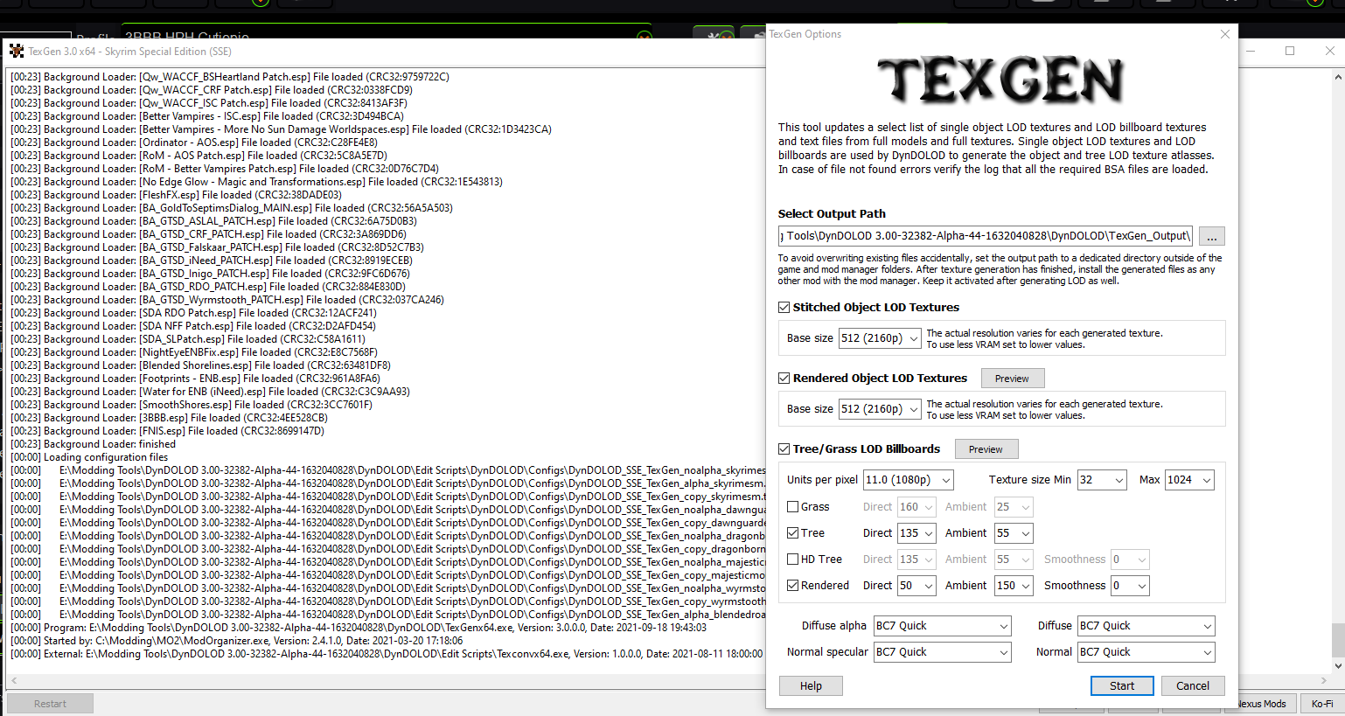Viewport: 1345px width, 716px height.
Task: Open Rendered textures Base size dropdown
Action: (x=880, y=409)
